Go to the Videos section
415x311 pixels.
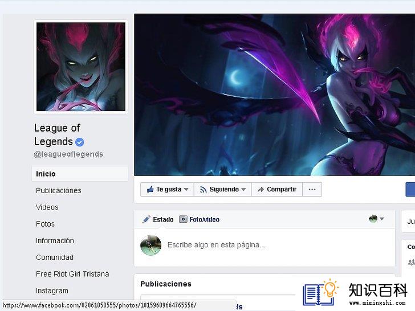[x=47, y=207]
